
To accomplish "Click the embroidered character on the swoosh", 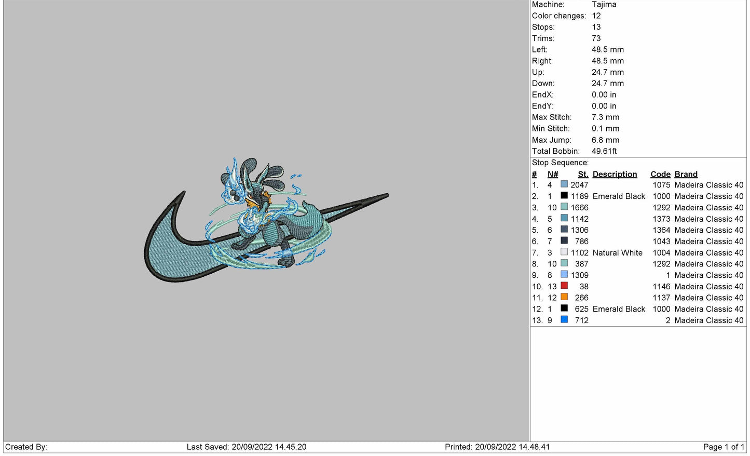I will coord(260,218).
